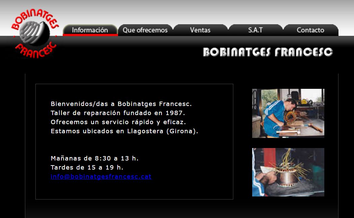Viewport: 354px width, 218px height.
Task: Switch to the Que ofrecemos tab
Action: coord(145,30)
